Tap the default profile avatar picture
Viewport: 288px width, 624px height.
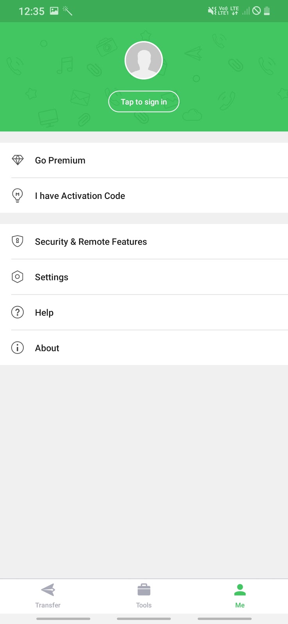click(x=144, y=60)
